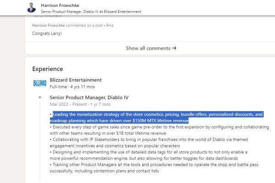This screenshot has height=183, width=275.
Task: Click the '9mo' timestamp on the comment
Action: (110, 26)
